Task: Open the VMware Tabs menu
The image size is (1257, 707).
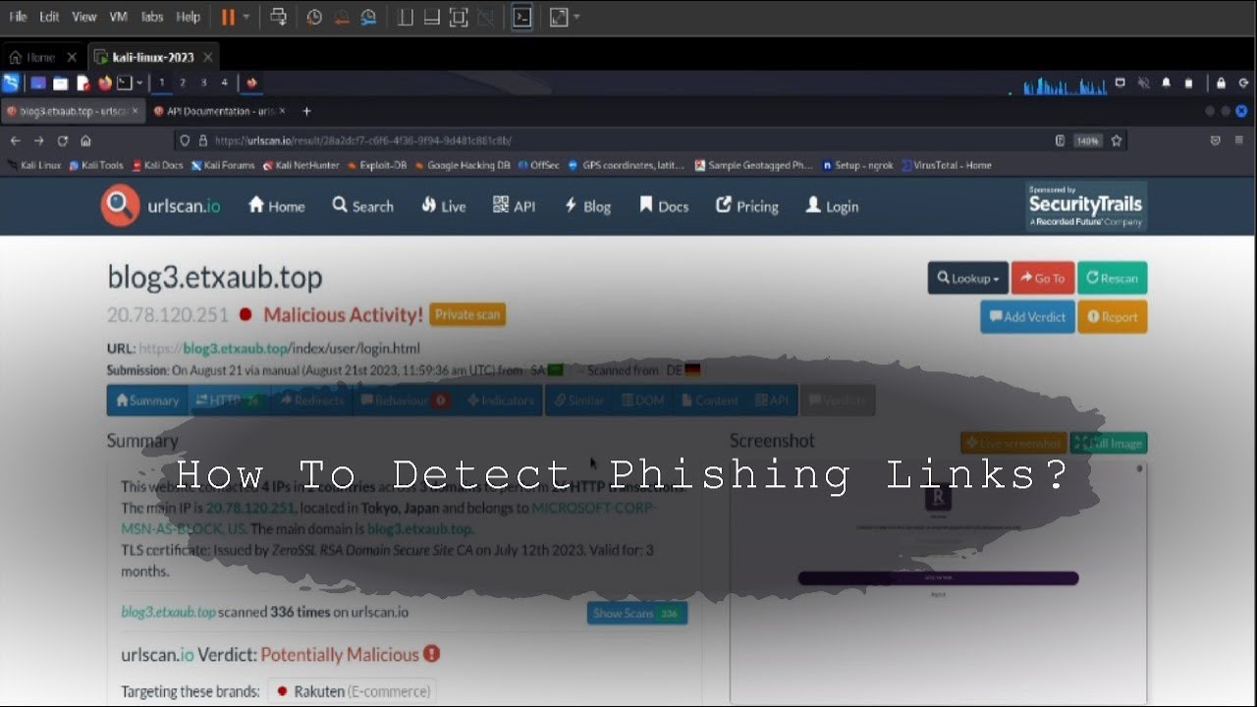Action: pos(152,17)
